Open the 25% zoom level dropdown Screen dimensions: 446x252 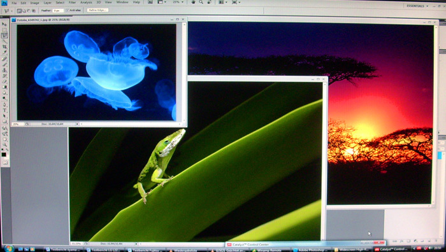(x=178, y=3)
